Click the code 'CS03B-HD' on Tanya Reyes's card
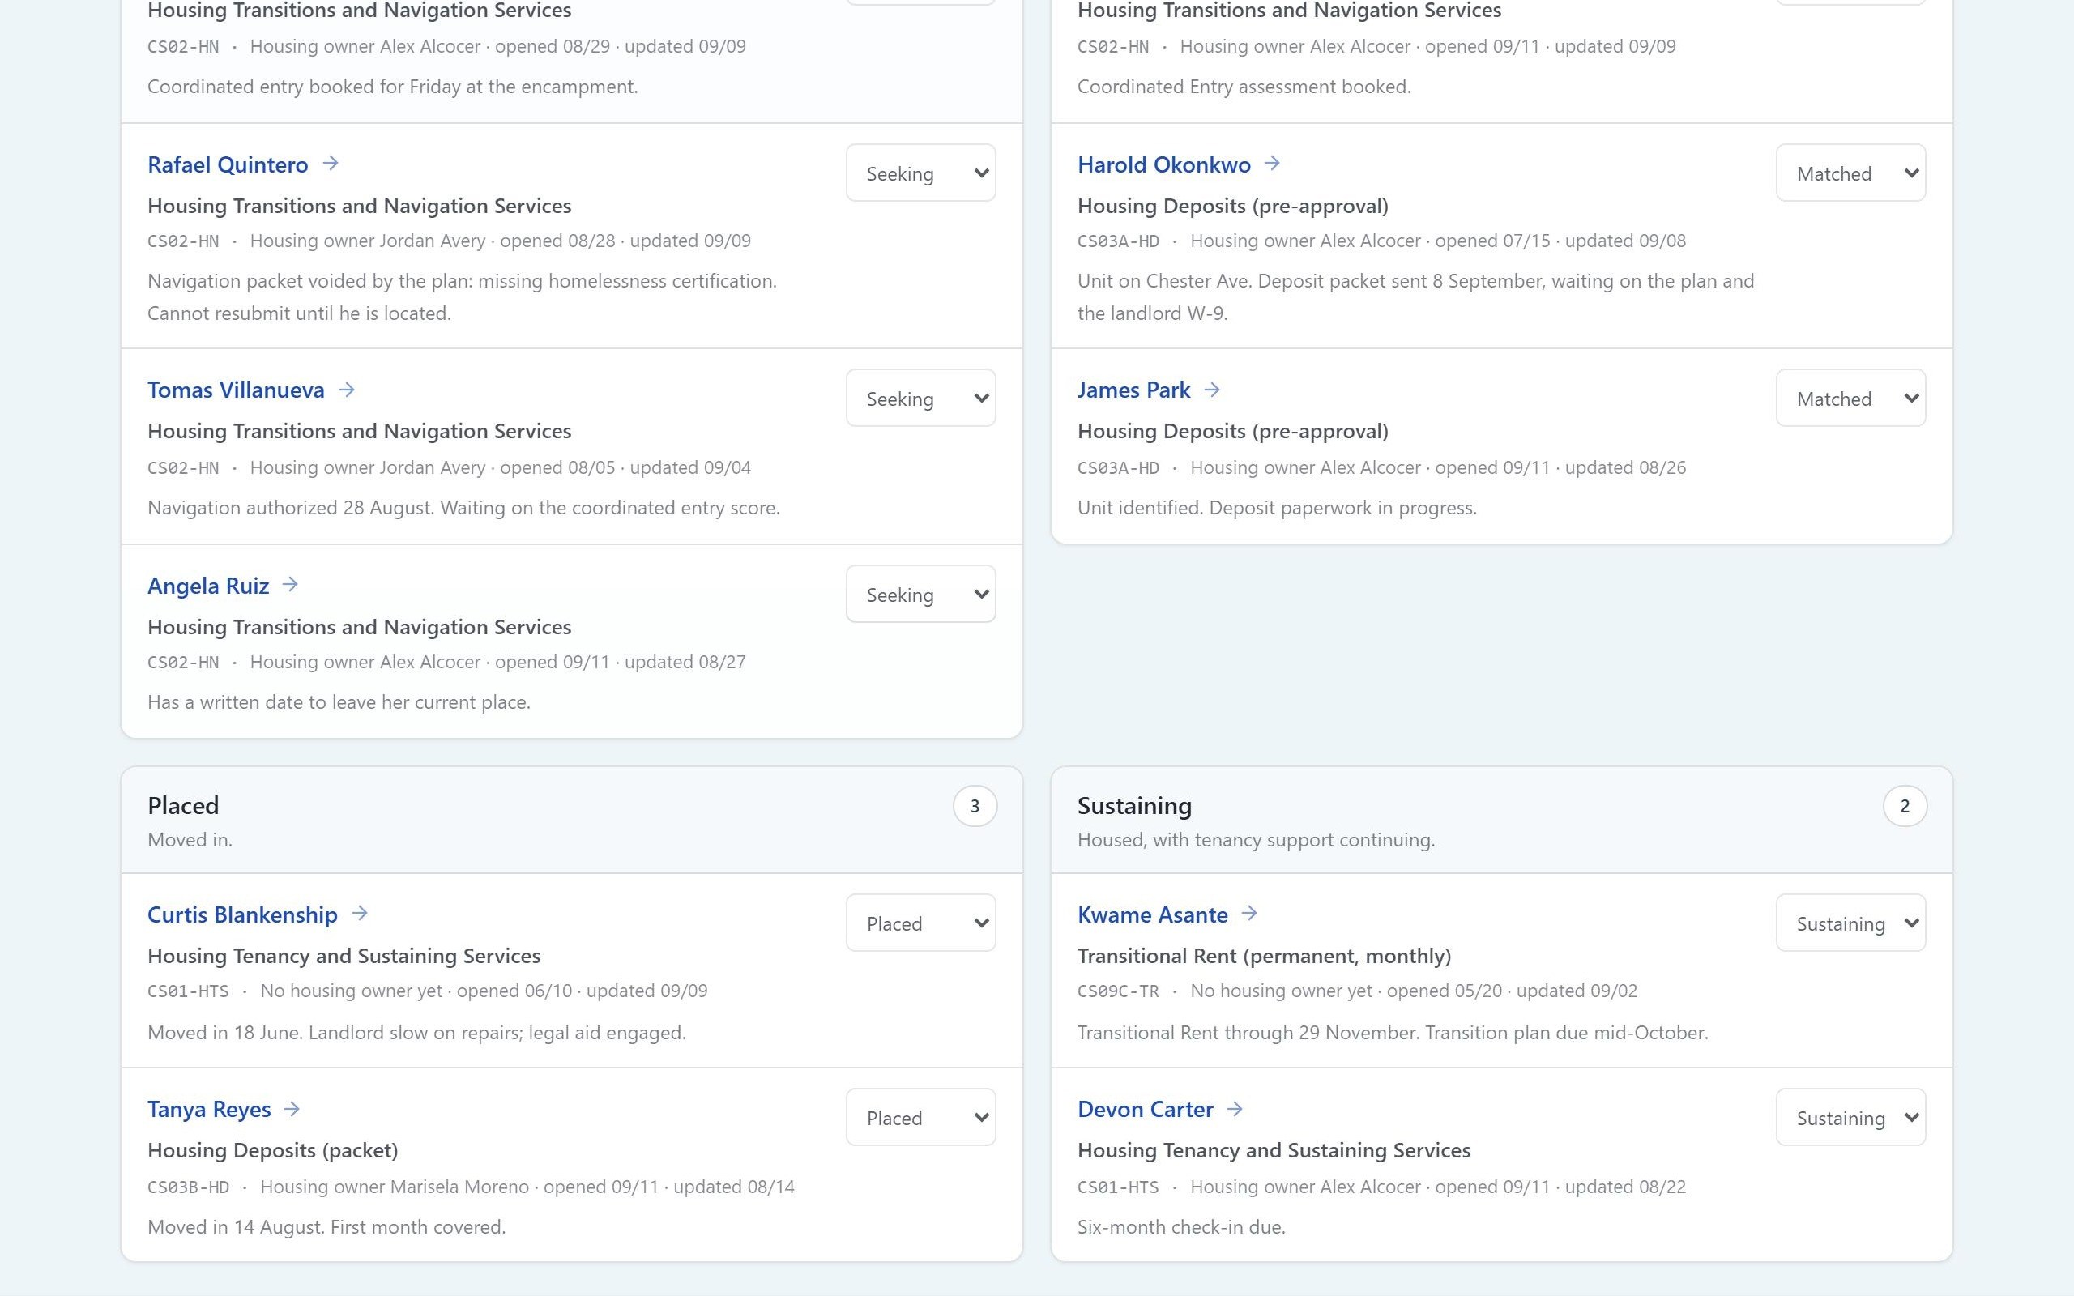 (189, 1187)
